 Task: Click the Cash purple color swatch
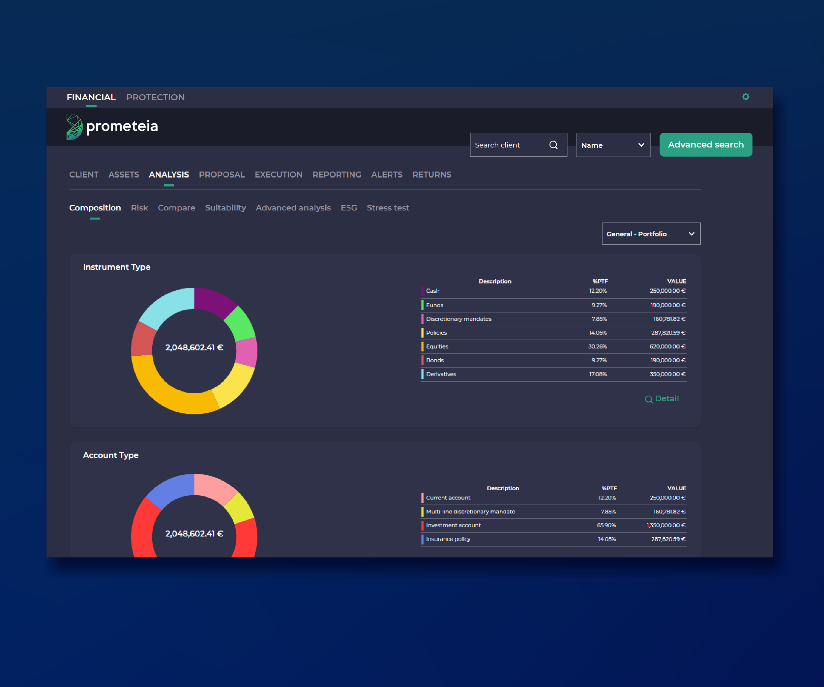point(422,291)
